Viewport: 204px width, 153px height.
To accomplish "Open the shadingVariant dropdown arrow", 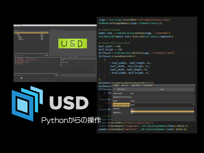I will (x=194, y=105).
